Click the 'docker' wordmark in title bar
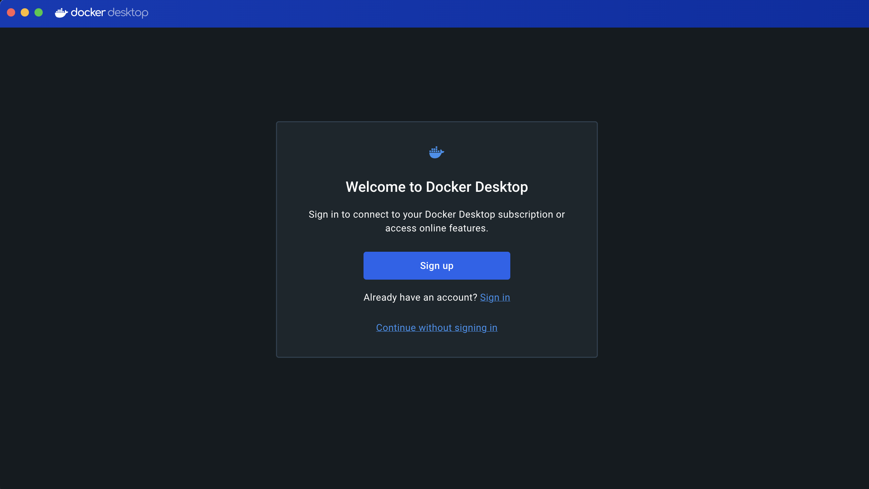This screenshot has width=869, height=489. 88,13
